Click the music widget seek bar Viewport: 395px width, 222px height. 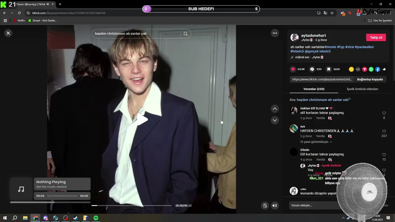62,196
